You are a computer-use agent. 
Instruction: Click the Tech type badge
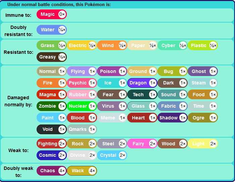click(142, 95)
